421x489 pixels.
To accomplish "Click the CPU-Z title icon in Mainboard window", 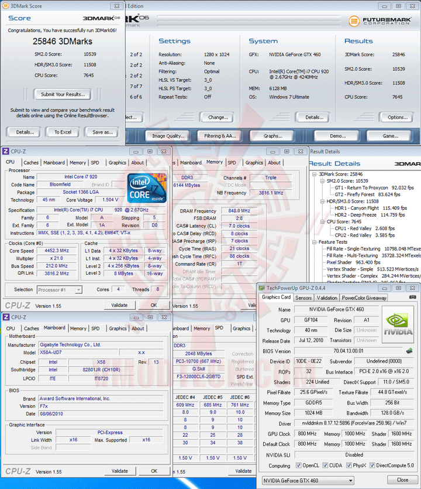I will pos(6,317).
